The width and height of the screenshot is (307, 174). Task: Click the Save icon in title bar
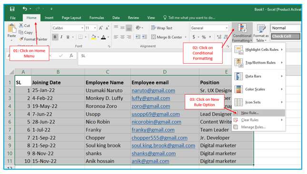[x=12, y=9]
